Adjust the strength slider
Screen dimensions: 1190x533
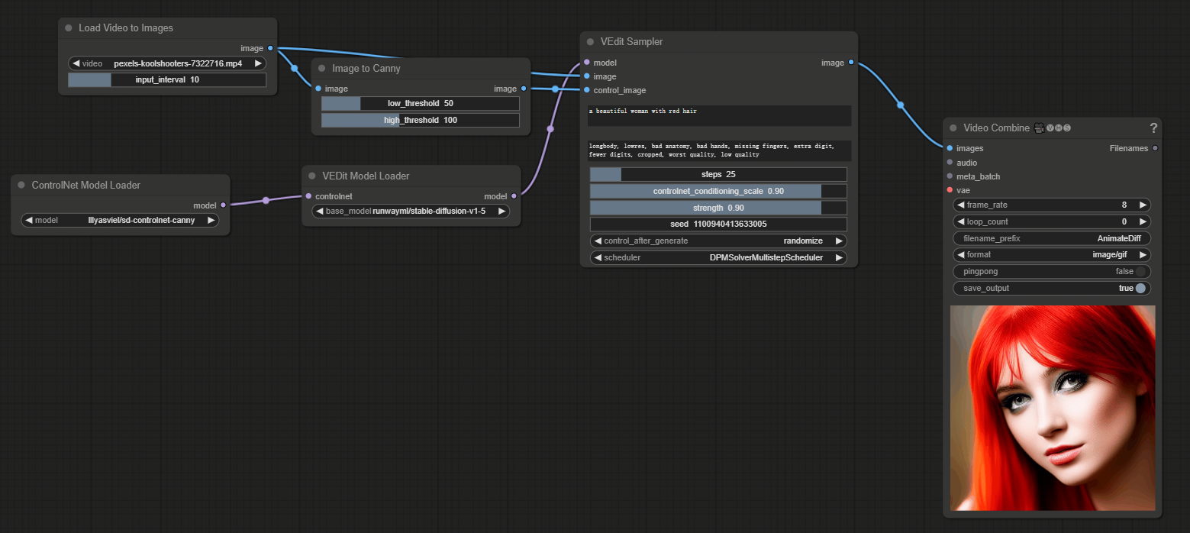tap(718, 208)
